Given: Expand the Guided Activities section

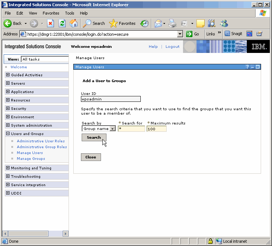Looking at the screenshot, I should (x=8, y=75).
